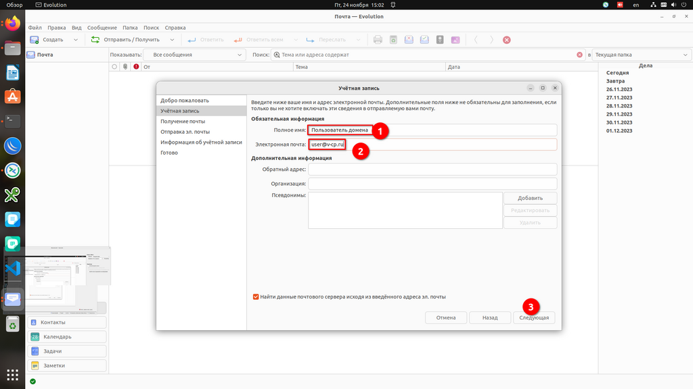Image resolution: width=693 pixels, height=389 pixels.
Task: Open the "Сообщение" menu
Action: coord(102,28)
